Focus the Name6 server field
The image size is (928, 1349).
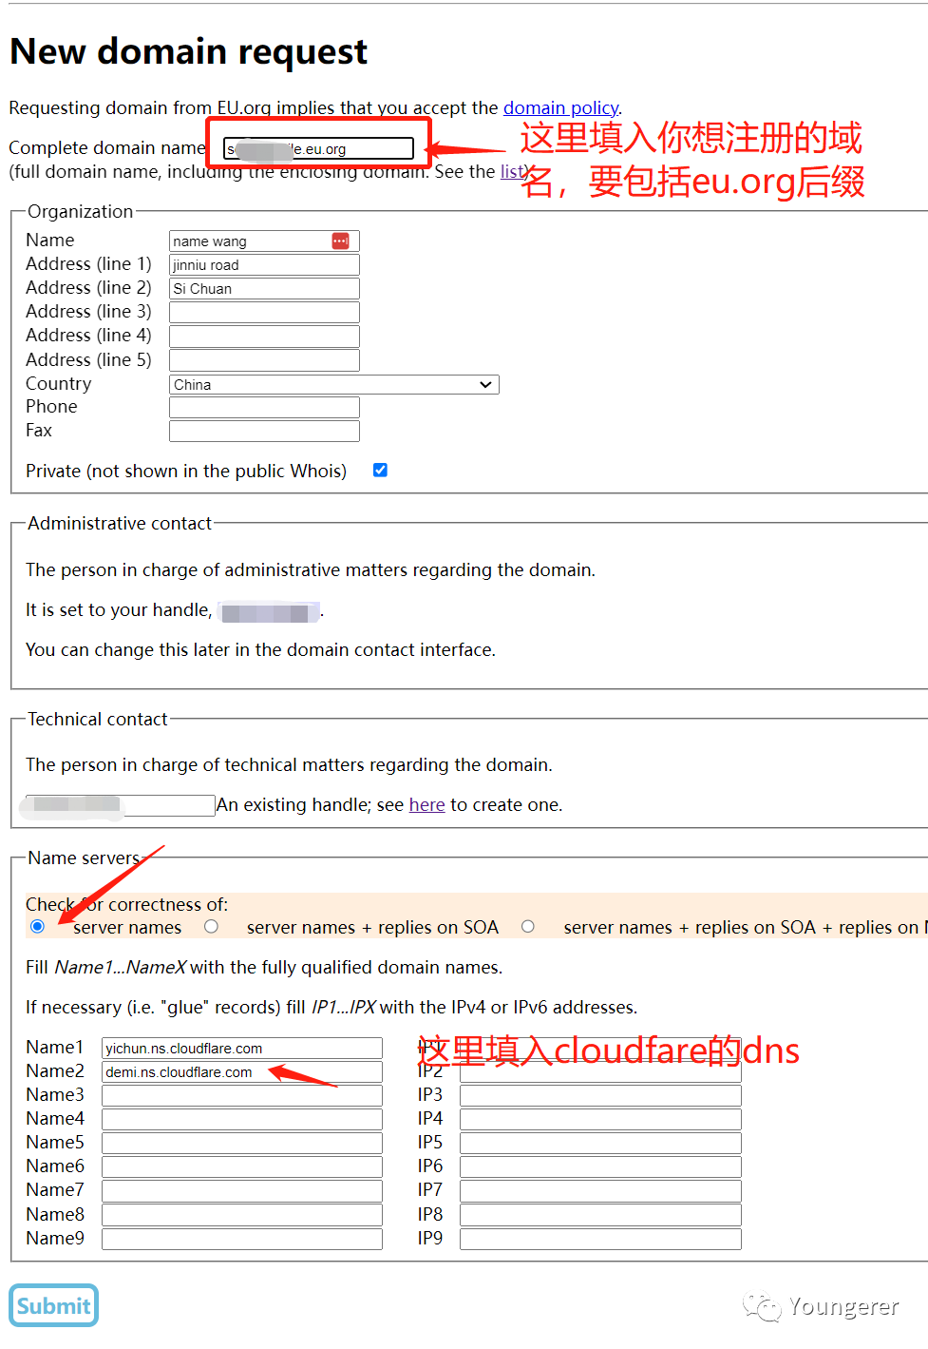242,1166
